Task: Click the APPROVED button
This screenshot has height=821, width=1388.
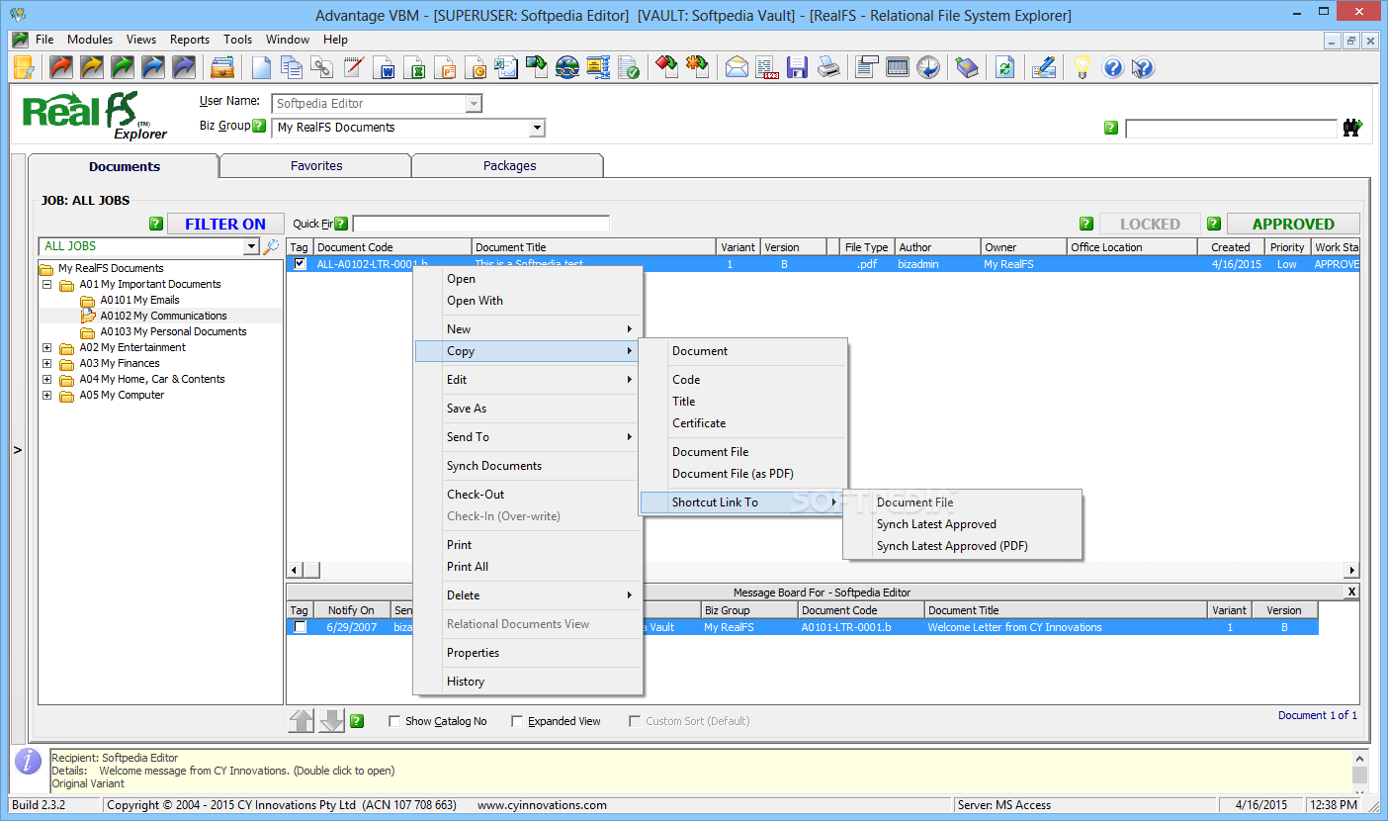Action: pos(1293,225)
